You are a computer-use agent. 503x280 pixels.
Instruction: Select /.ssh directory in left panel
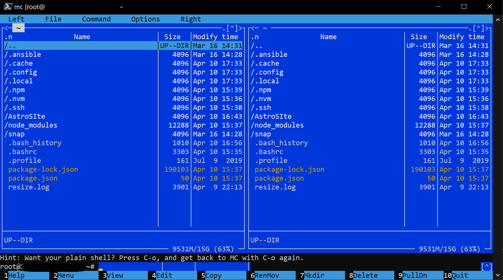123,108
